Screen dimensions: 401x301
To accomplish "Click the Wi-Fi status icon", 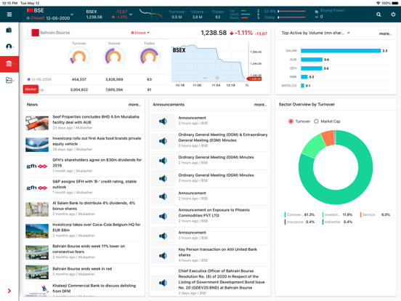I will click(378, 3).
